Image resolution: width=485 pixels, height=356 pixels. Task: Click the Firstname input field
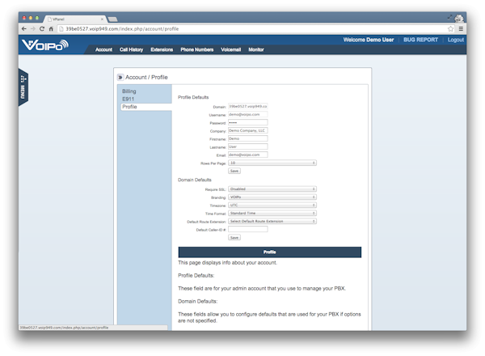pyautogui.click(x=248, y=138)
